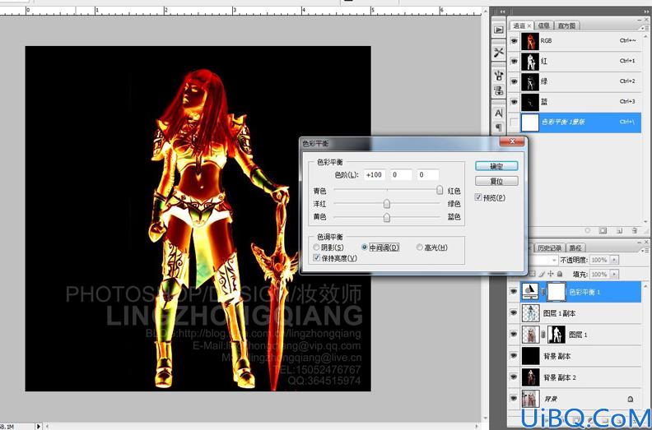Hide the 图层 1 副本 layer
The width and height of the screenshot is (652, 430).
coord(514,313)
